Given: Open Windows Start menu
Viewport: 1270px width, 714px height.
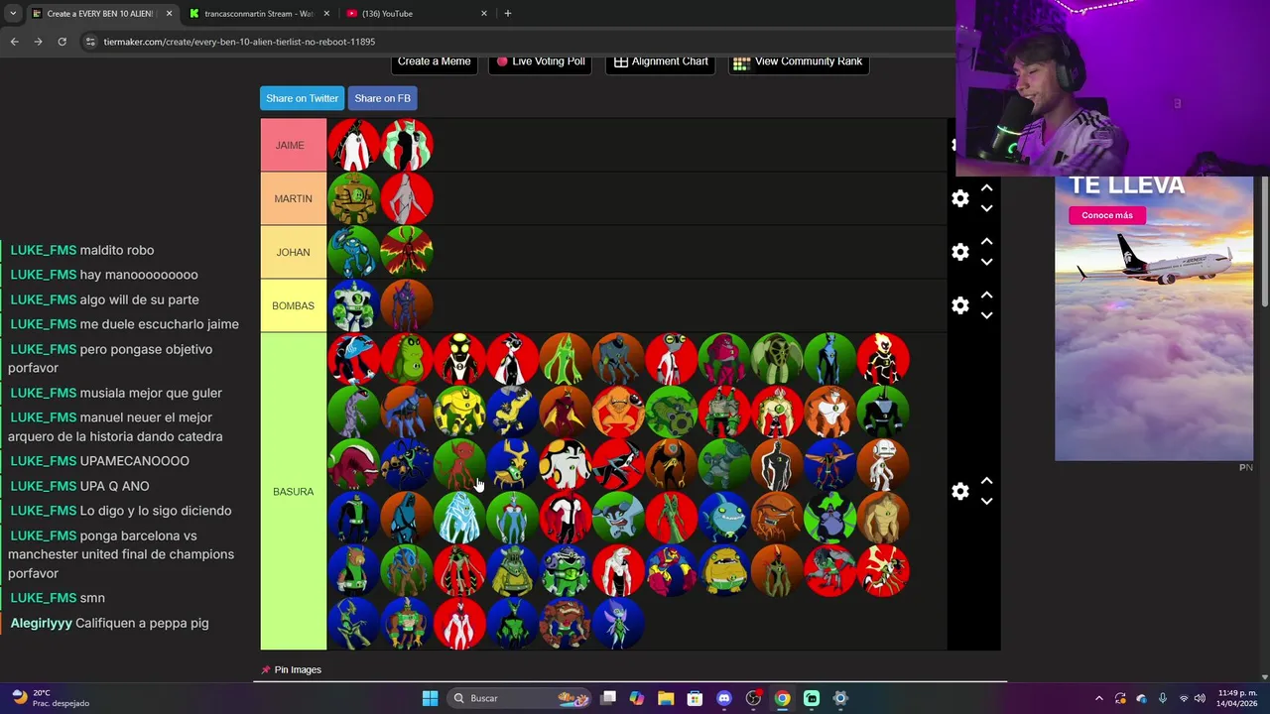Looking at the screenshot, I should point(430,698).
